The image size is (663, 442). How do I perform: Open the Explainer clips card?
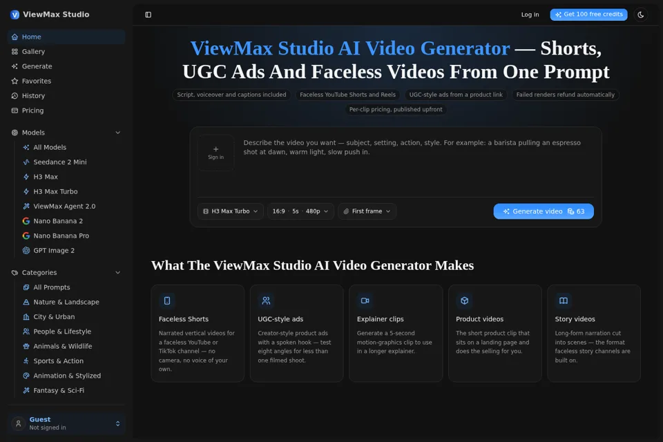(396, 334)
